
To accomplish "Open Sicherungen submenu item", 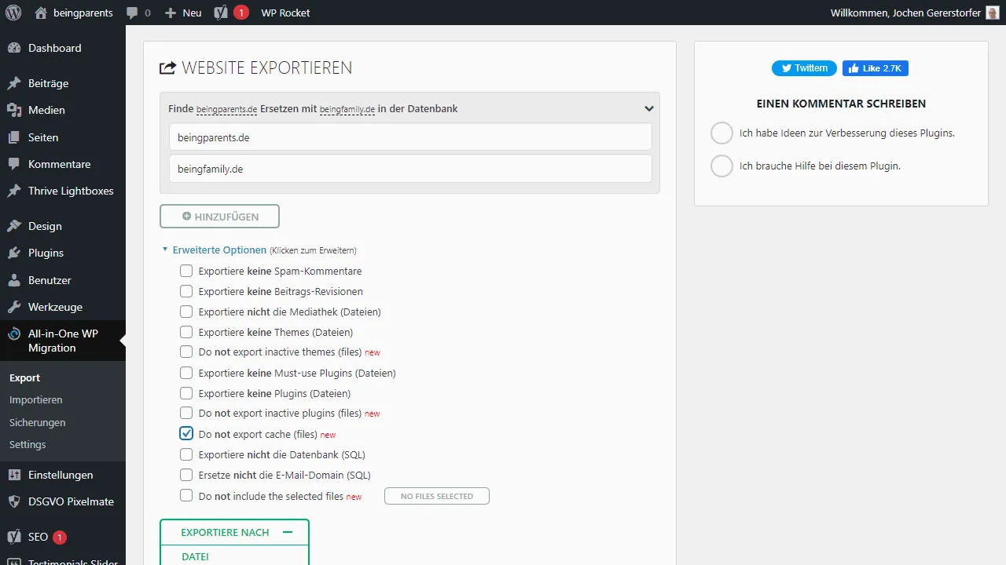I will pyautogui.click(x=38, y=422).
